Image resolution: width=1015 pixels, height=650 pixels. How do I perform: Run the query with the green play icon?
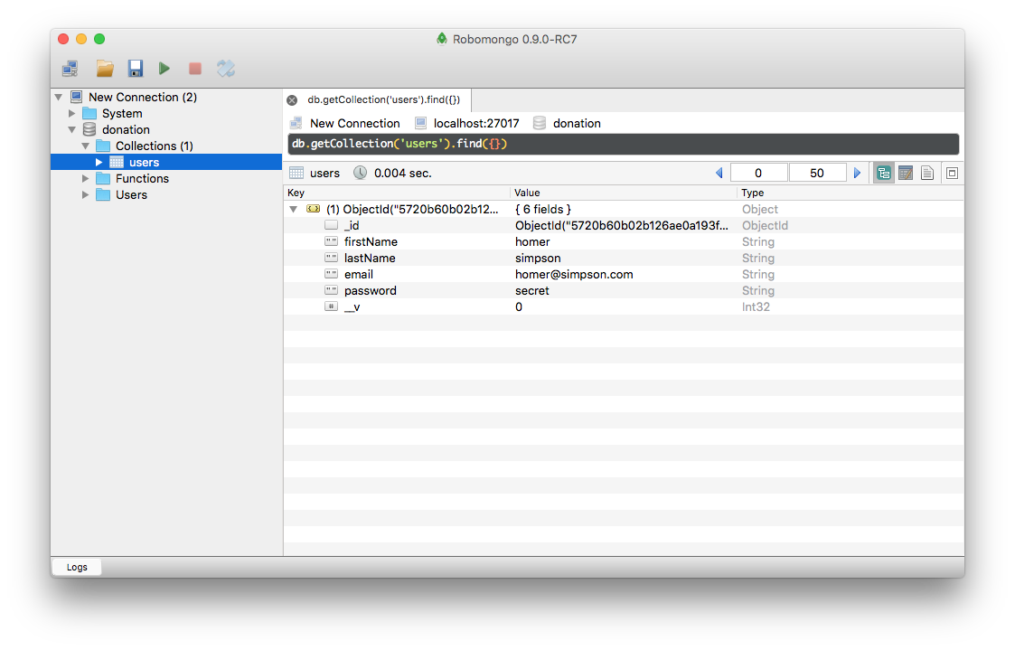tap(164, 69)
